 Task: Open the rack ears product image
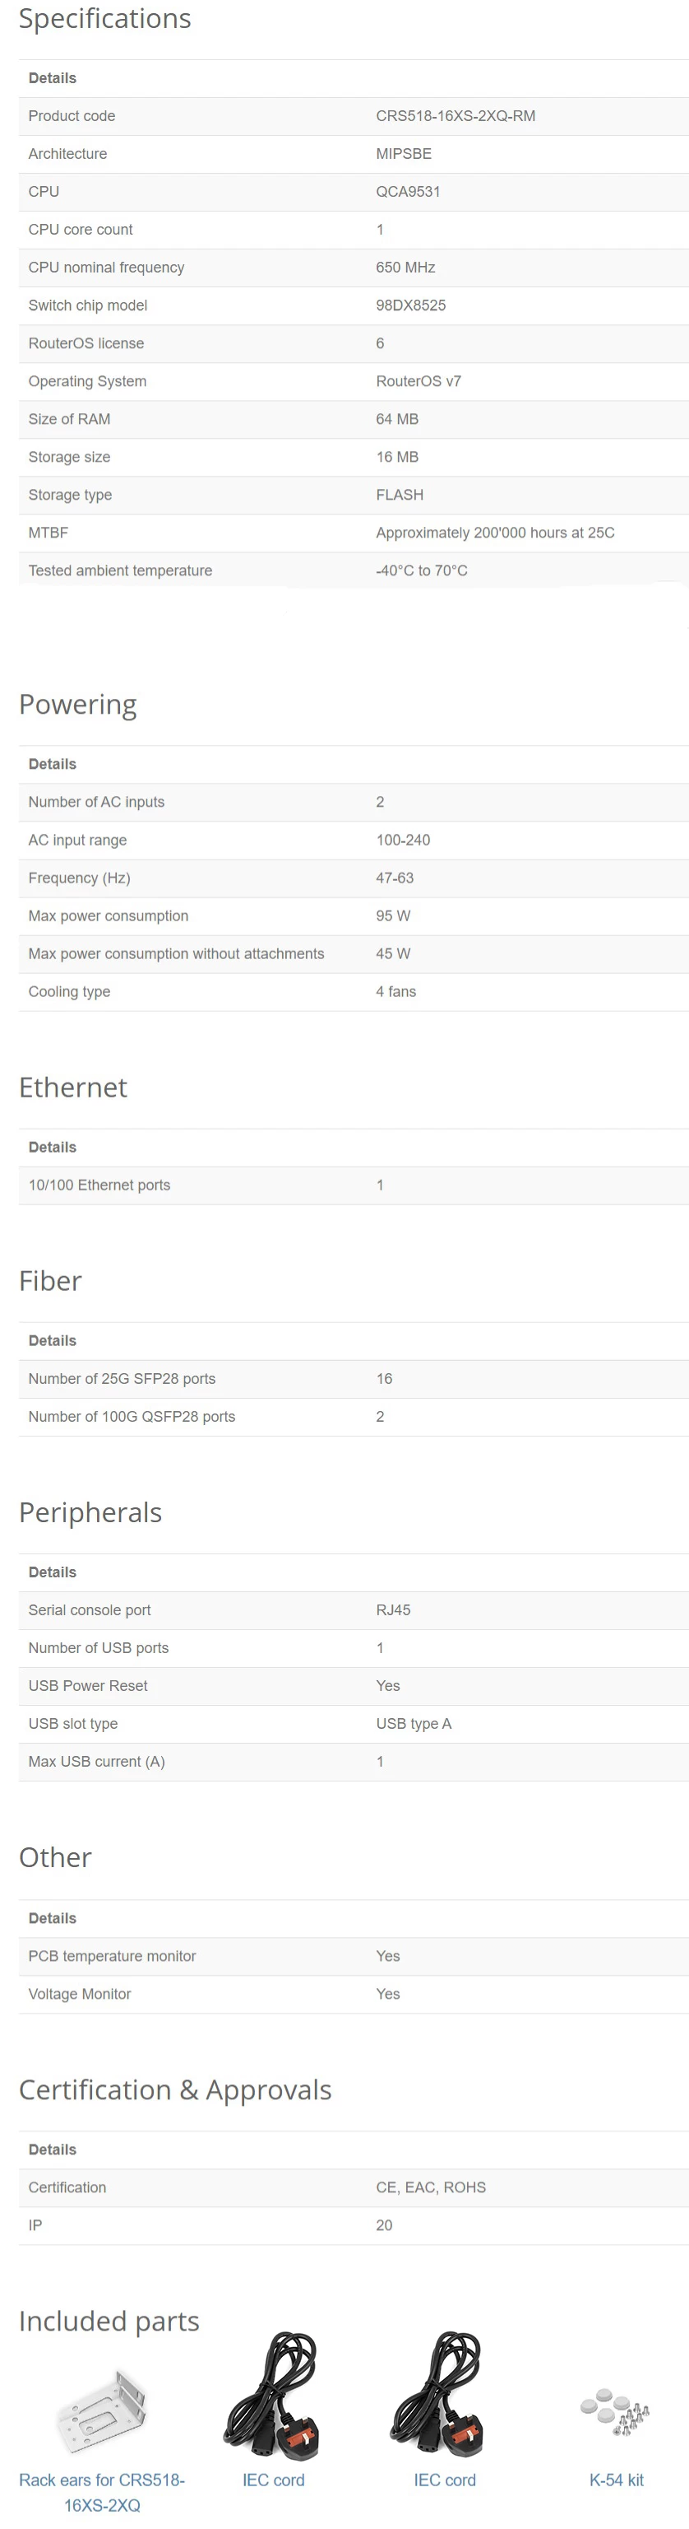click(x=102, y=2411)
